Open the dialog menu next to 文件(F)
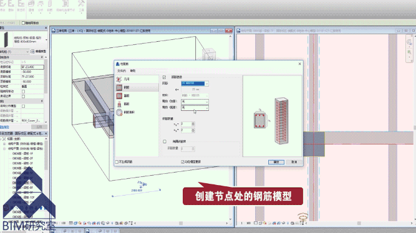The image size is (416, 233). 133,71
